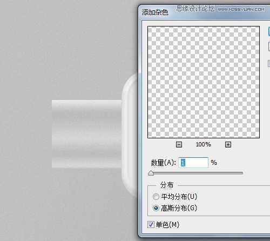Click the 单色(M) checkbox label text
270x241 pixels.
pyautogui.click(x=167, y=225)
